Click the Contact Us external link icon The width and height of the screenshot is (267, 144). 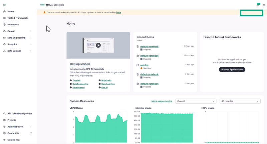pyautogui.click(x=31, y=133)
